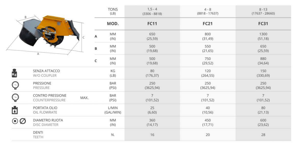This screenshot has height=145, width=294.
Task: Click the oil canister flowrate icon
Action: 14,110
